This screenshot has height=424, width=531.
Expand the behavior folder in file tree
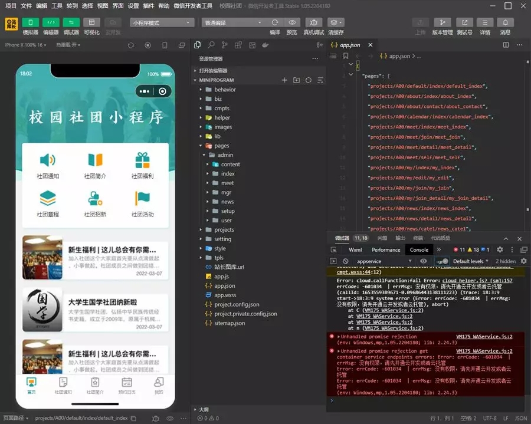[x=224, y=90]
